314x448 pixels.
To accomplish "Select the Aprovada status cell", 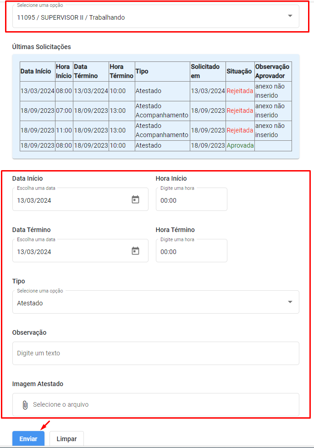I will (x=240, y=145).
